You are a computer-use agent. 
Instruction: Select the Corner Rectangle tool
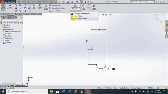16,8
